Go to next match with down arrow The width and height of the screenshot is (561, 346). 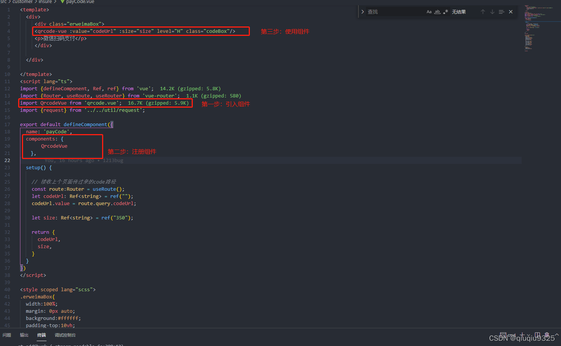pyautogui.click(x=492, y=12)
